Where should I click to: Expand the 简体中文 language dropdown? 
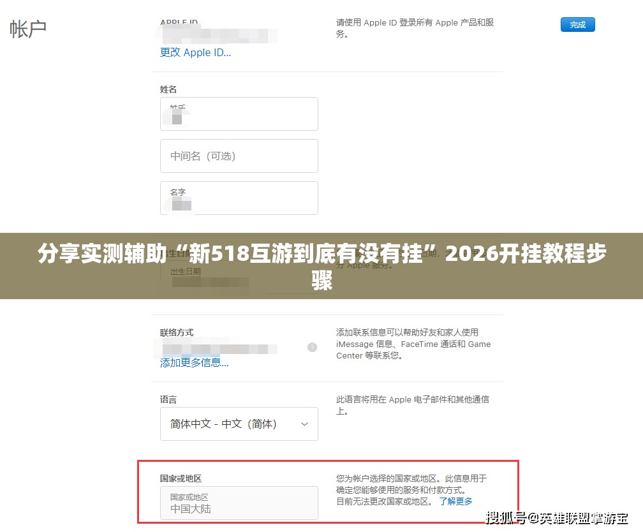(239, 424)
